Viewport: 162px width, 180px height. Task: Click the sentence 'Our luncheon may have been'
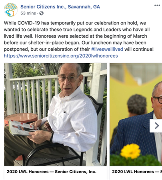[114, 43]
